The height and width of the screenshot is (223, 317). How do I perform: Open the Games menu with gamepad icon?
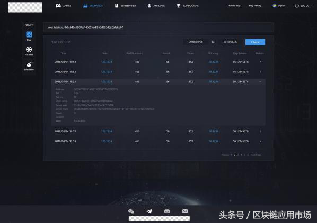click(x=63, y=6)
